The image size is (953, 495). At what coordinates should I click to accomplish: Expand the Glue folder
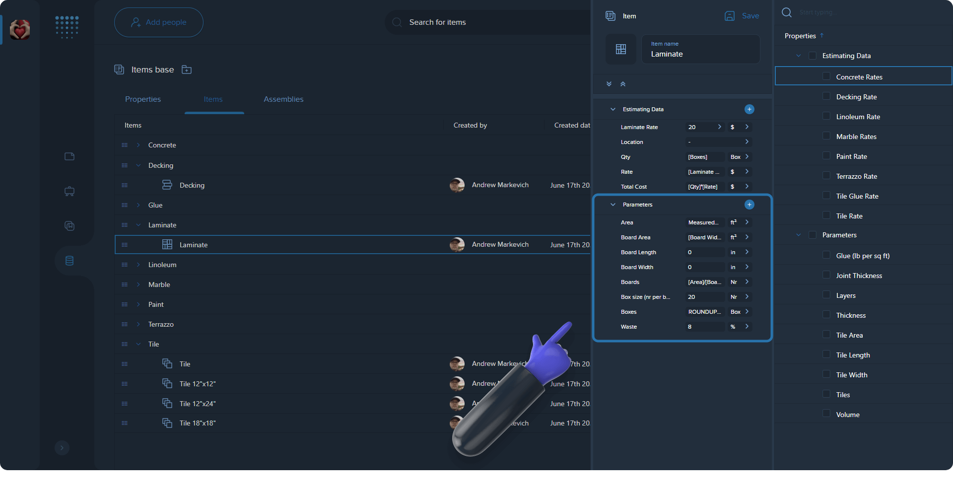(x=138, y=205)
